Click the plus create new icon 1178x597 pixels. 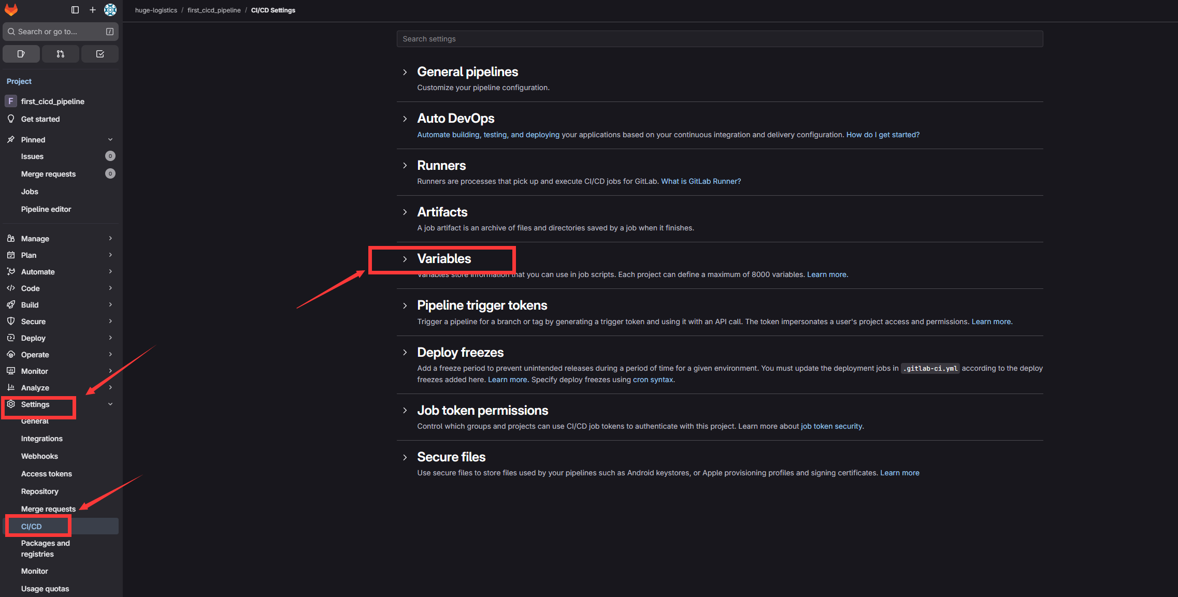(x=93, y=10)
